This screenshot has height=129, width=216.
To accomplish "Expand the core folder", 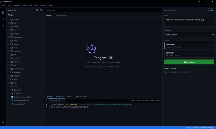I will pyautogui.click(x=9, y=41).
